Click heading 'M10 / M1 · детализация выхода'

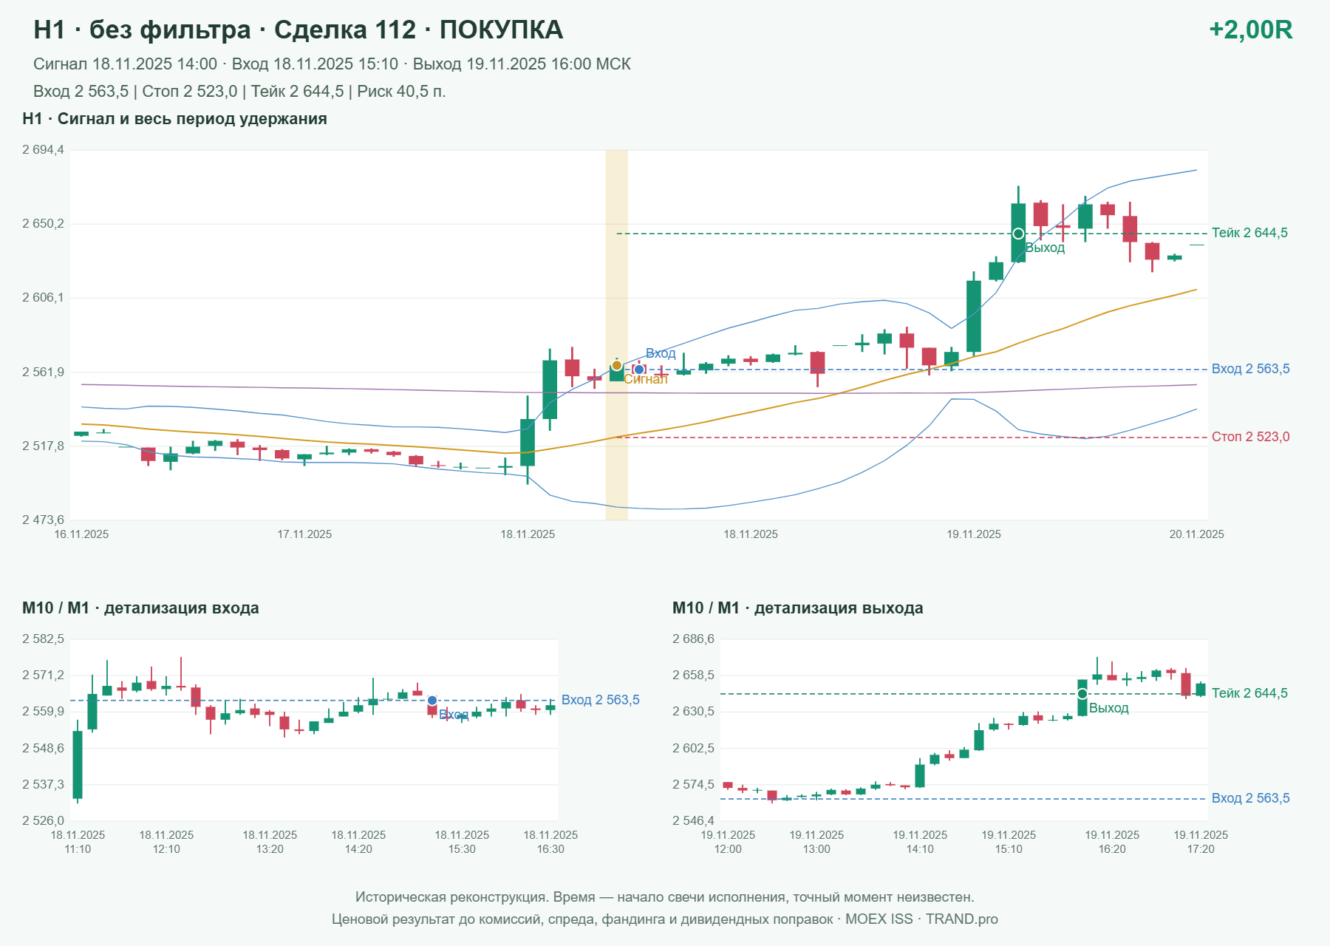798,608
